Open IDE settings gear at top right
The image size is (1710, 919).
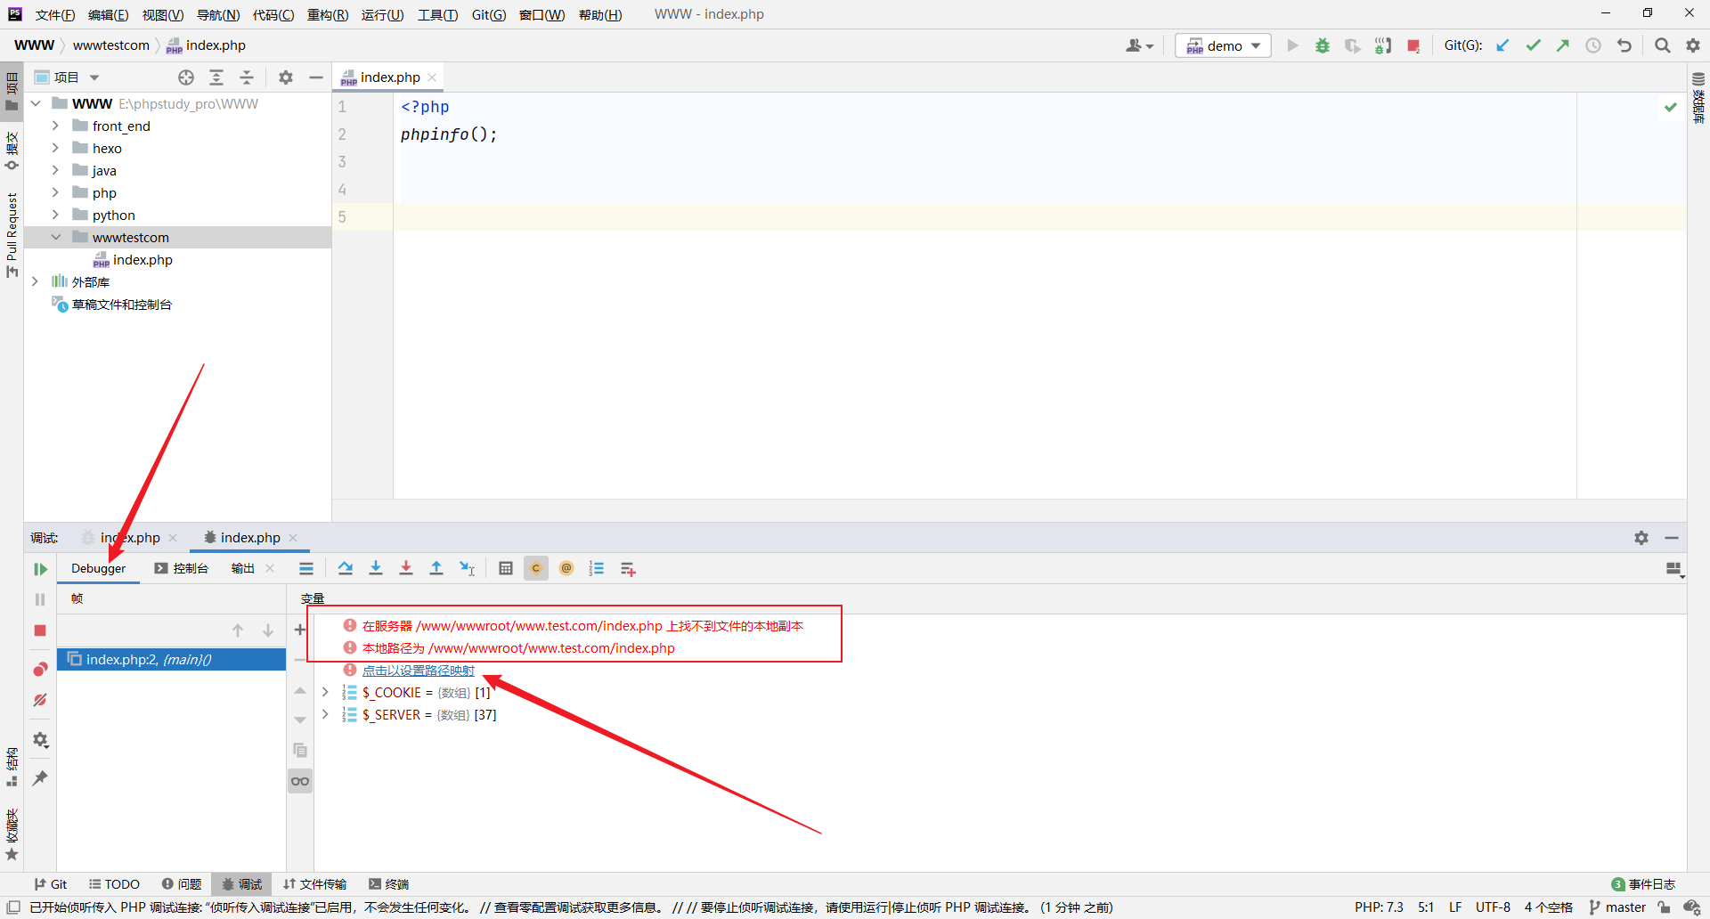click(1693, 45)
